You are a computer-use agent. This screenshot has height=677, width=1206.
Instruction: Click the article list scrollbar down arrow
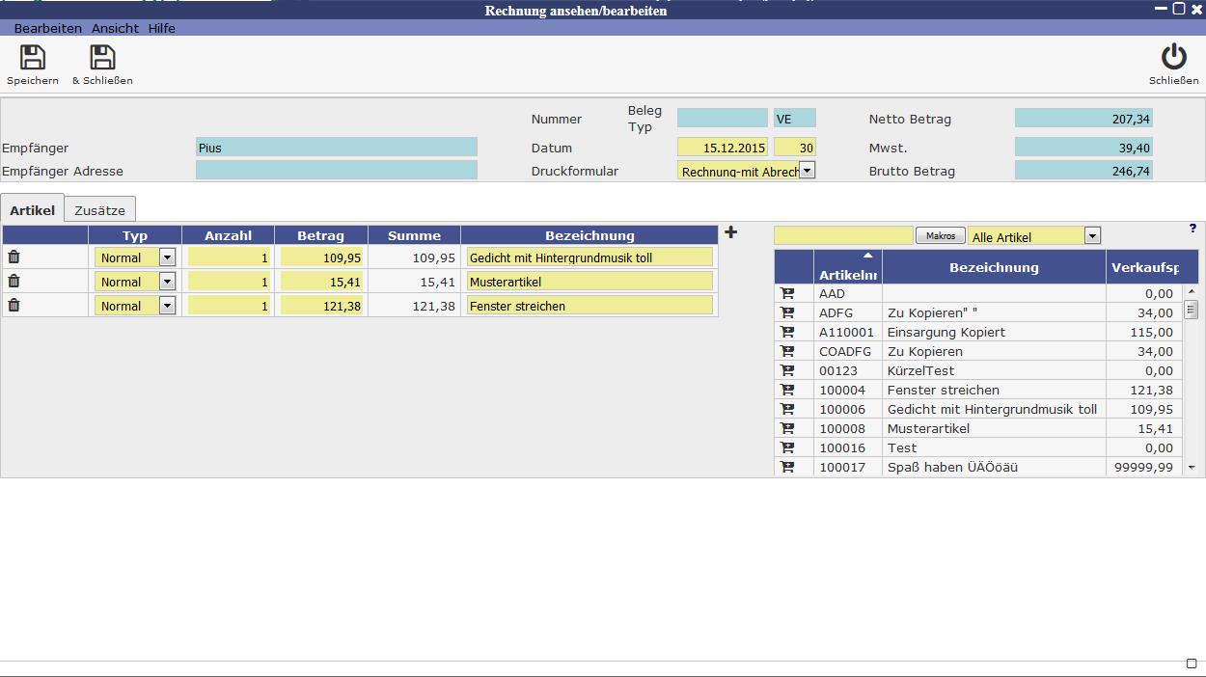pos(1192,467)
